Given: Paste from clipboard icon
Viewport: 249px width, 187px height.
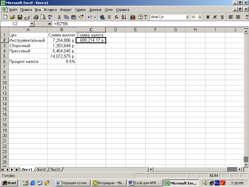Looking at the screenshot, I should (73, 17).
